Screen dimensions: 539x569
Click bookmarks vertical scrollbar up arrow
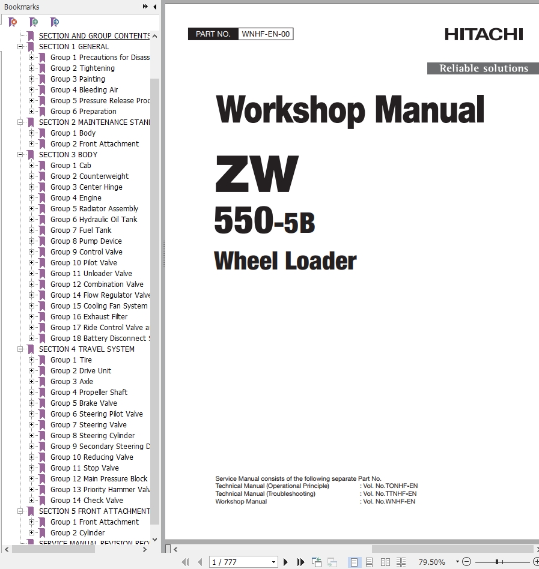pos(154,36)
